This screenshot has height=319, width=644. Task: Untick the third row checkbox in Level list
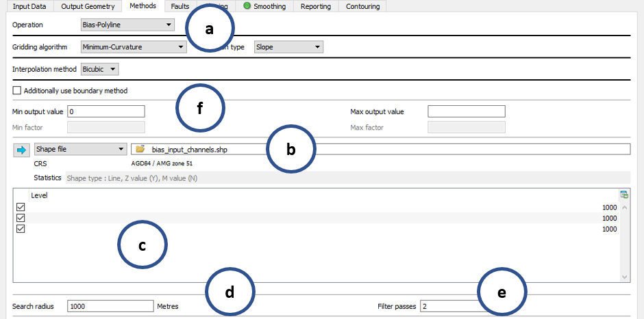20,229
